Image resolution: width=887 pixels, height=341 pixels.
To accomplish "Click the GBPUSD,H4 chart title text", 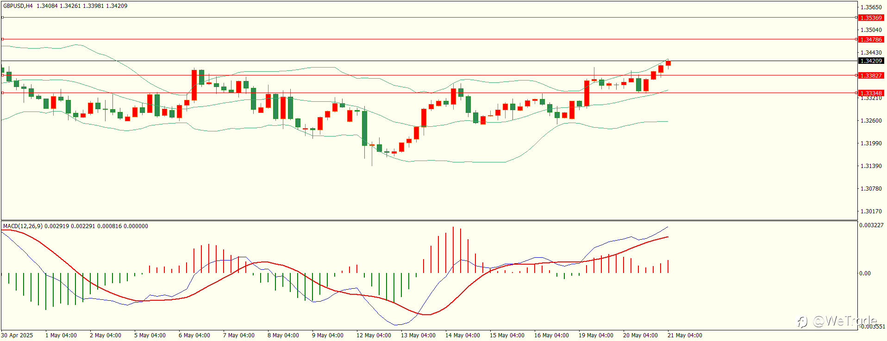I will (x=18, y=6).
